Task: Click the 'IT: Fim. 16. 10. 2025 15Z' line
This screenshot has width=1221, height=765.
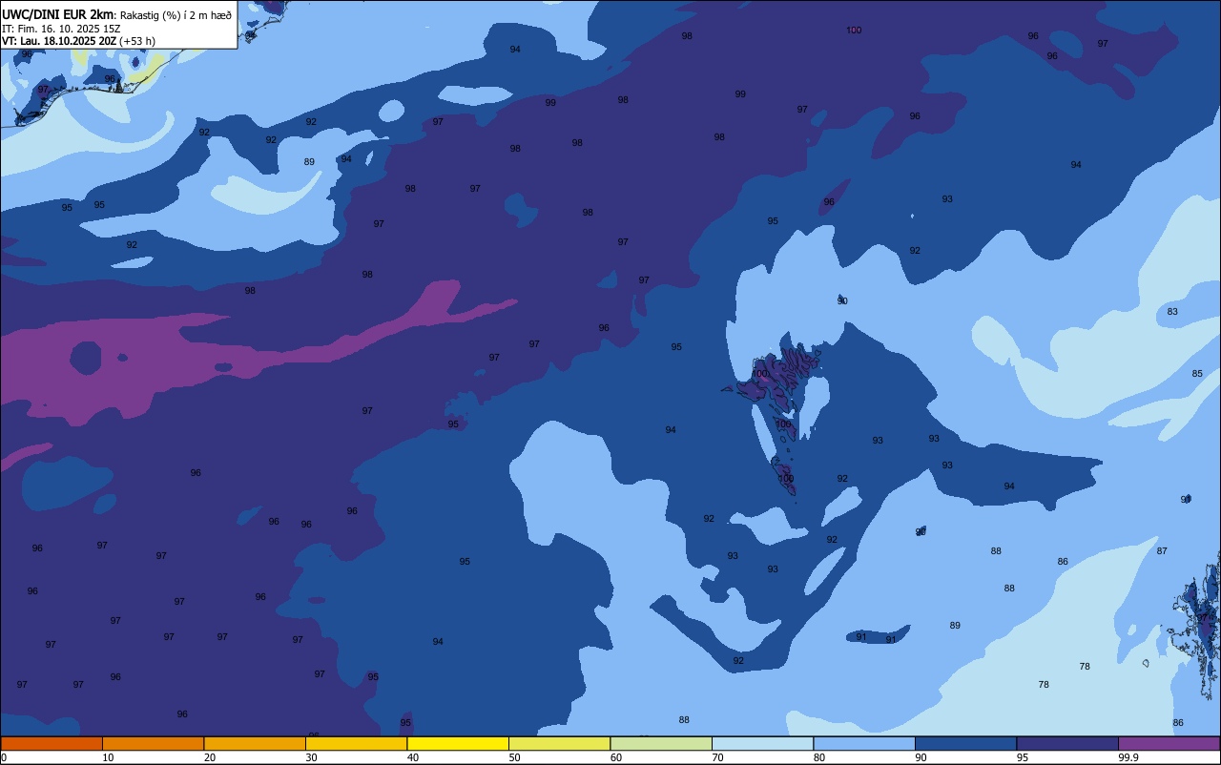Action: tap(61, 29)
